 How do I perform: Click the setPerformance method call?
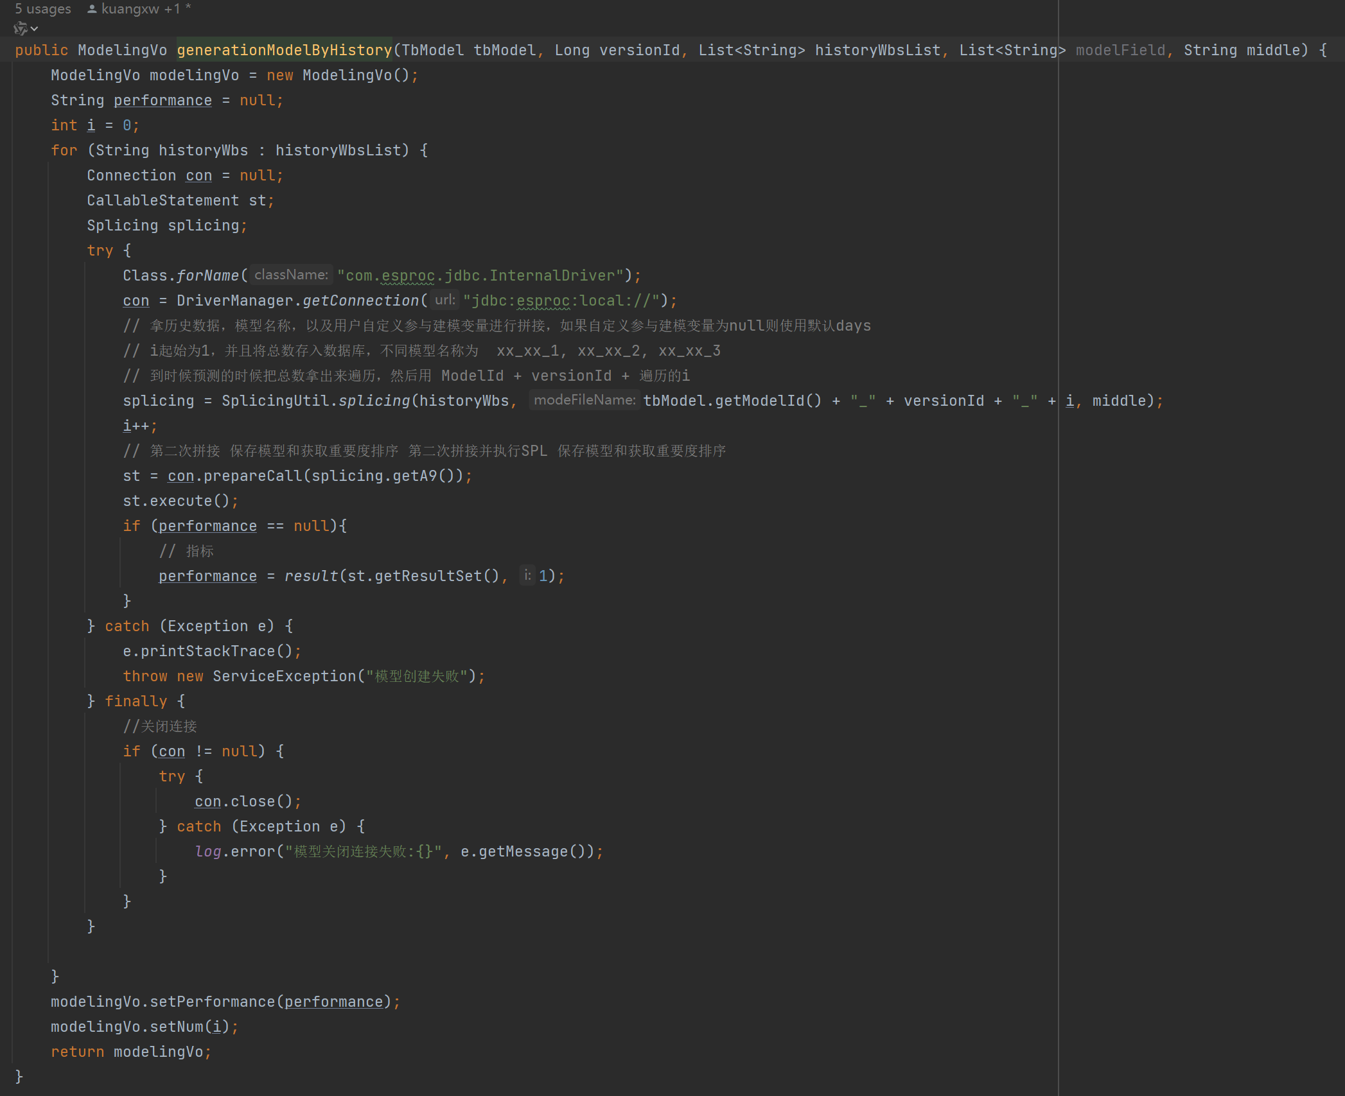coord(211,1002)
